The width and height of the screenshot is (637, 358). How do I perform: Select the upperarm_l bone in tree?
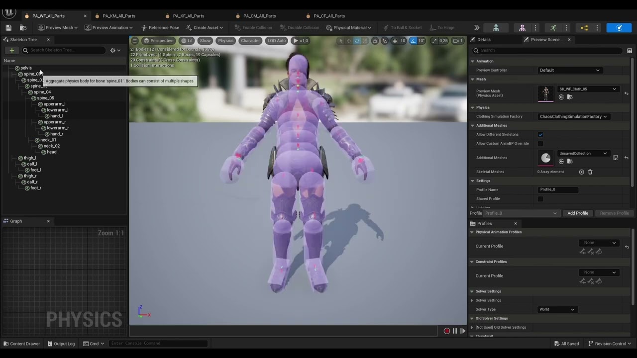[x=54, y=104]
